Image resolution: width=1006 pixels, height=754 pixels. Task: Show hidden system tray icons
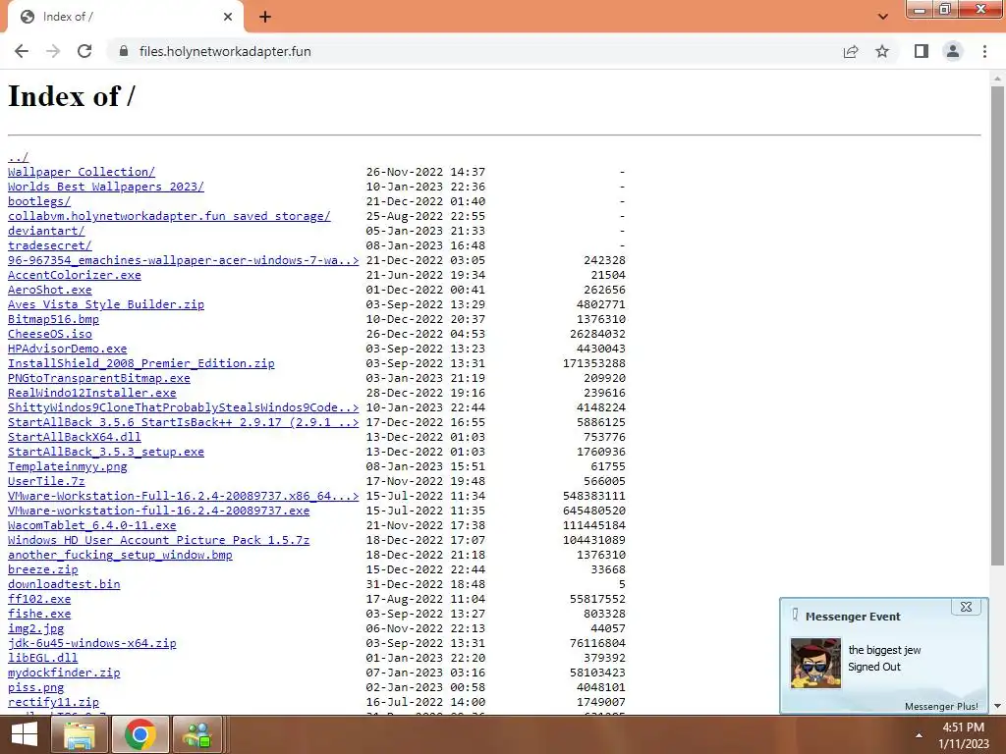919,735
